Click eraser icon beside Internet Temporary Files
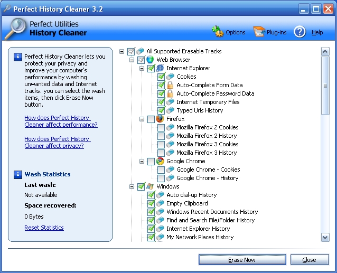The image size is (337, 273). tap(170, 102)
